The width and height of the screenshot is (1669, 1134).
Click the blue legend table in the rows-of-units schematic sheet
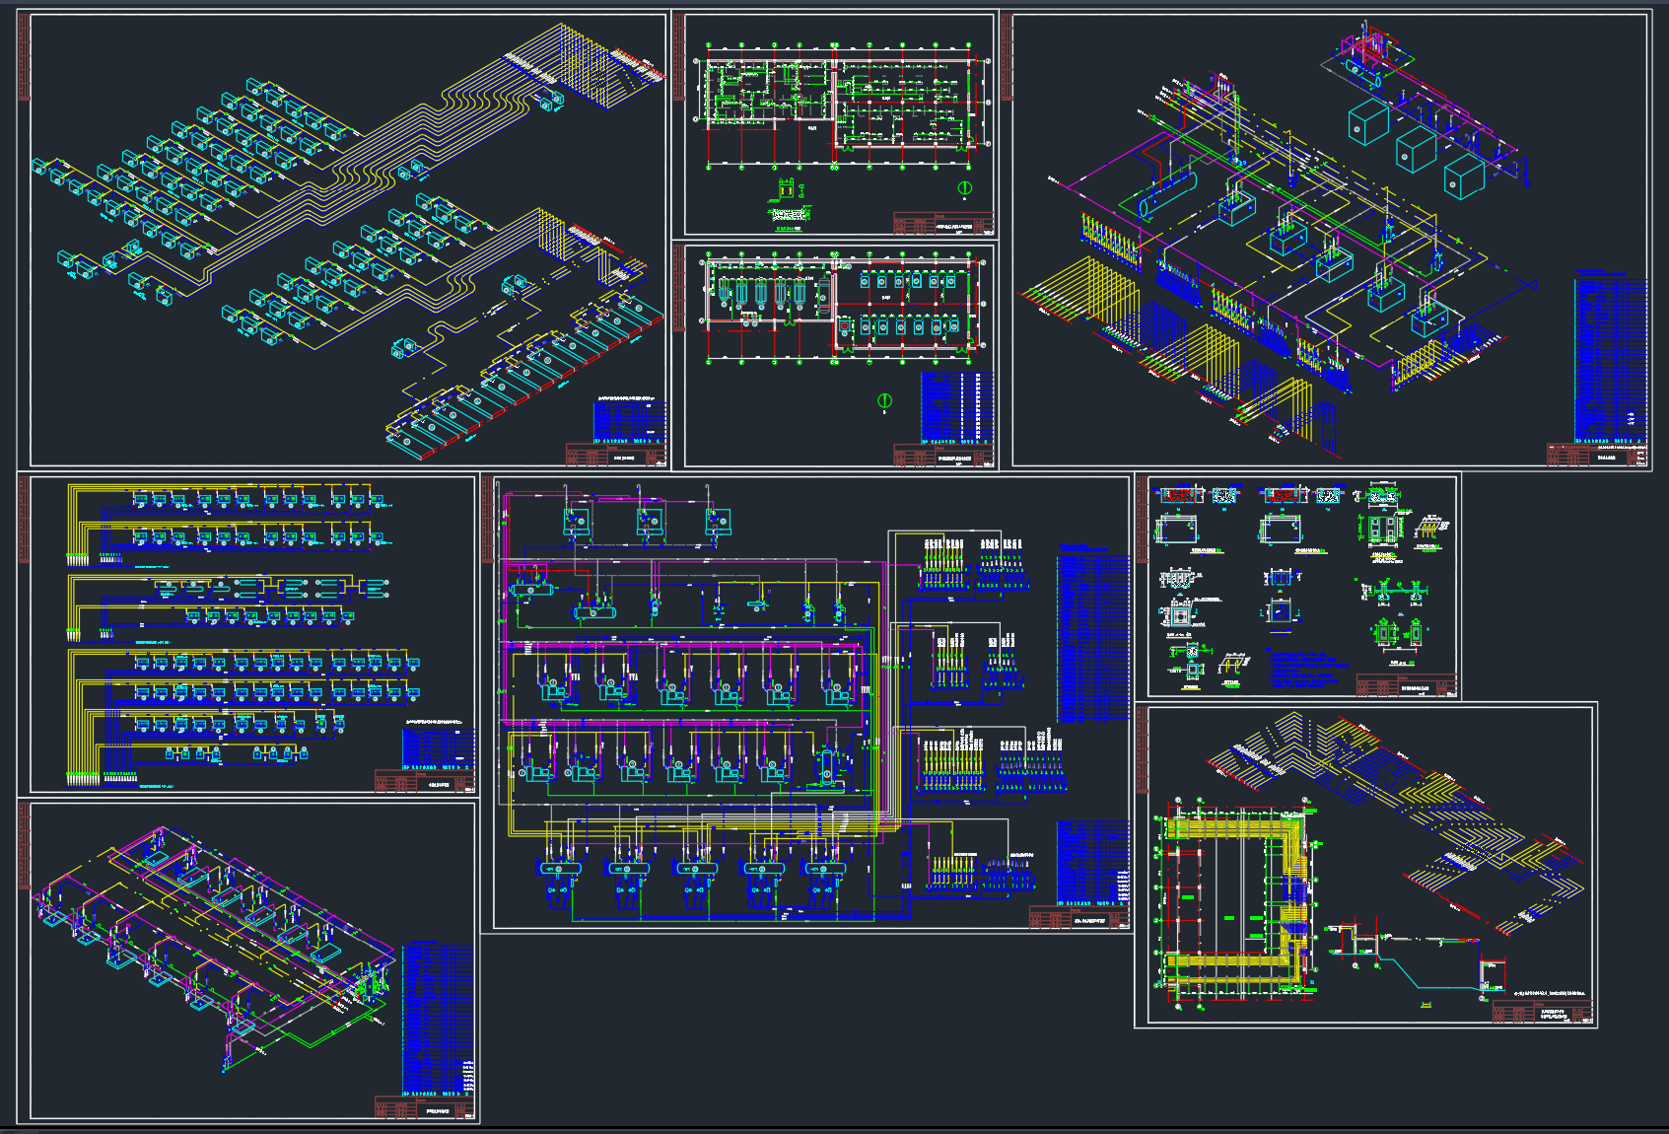coord(438,749)
